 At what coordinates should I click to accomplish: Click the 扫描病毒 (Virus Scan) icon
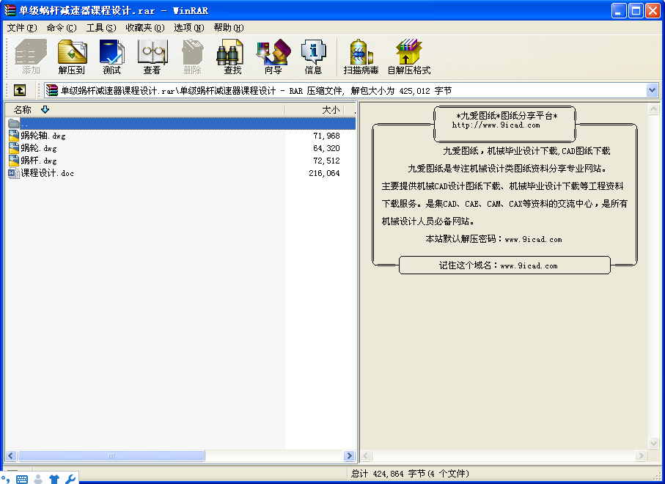(361, 57)
